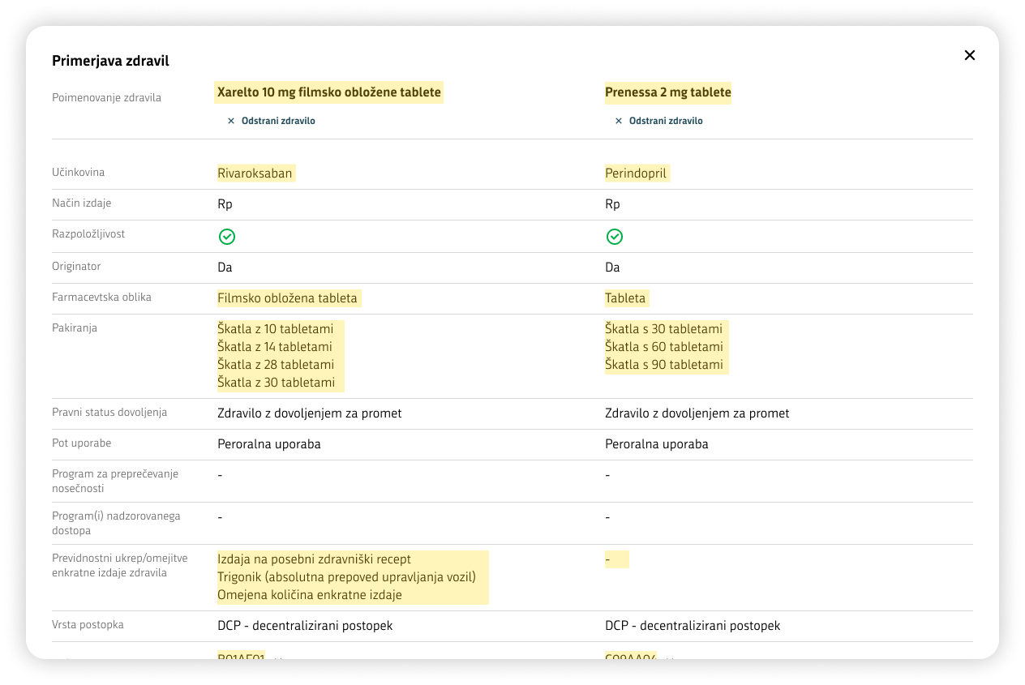This screenshot has height=685, width=1025.
Task: Click the Pravni status dovoljenja label
Action: click(x=109, y=413)
